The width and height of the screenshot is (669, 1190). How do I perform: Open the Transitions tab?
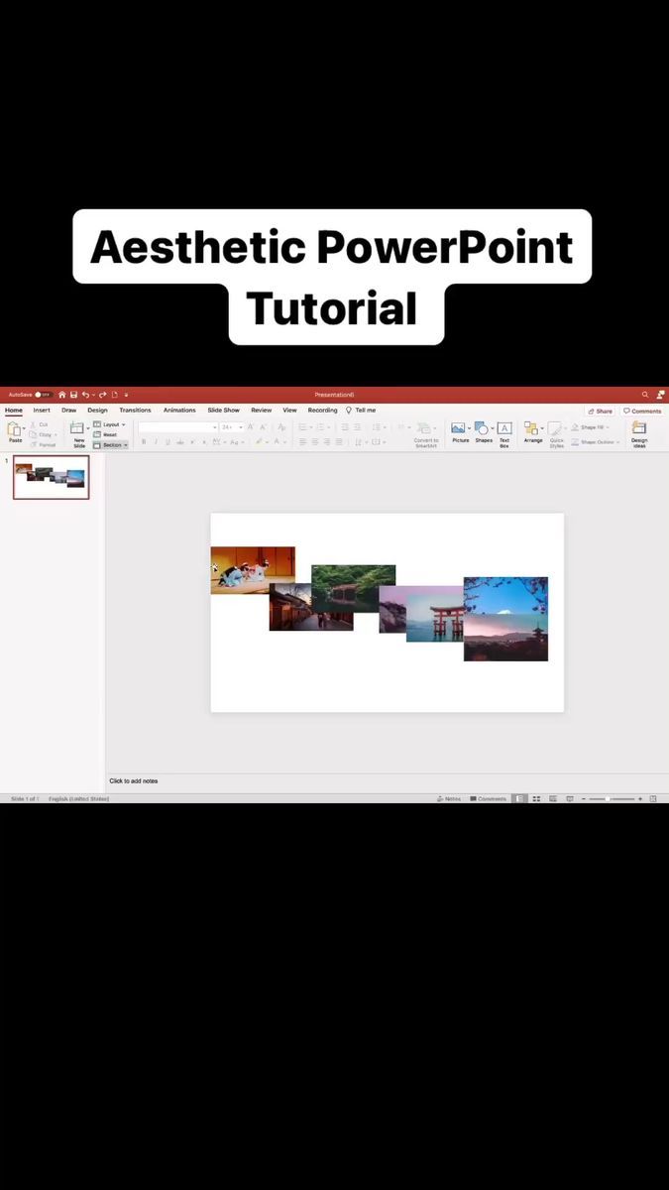(135, 411)
